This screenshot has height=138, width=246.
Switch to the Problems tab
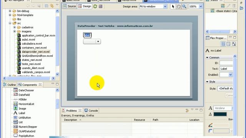tap(71, 111)
